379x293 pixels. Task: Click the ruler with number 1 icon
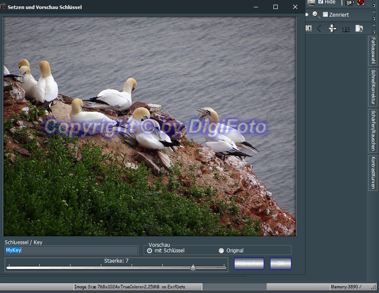(x=308, y=29)
